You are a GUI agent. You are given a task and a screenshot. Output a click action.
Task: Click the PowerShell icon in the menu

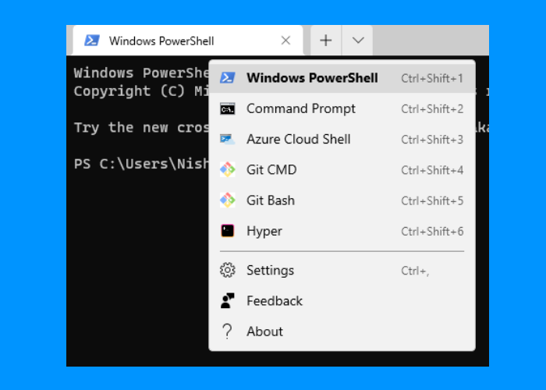coord(228,78)
